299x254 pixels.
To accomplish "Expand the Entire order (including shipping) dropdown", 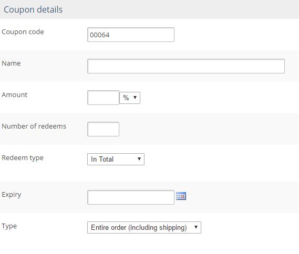I will (144, 227).
